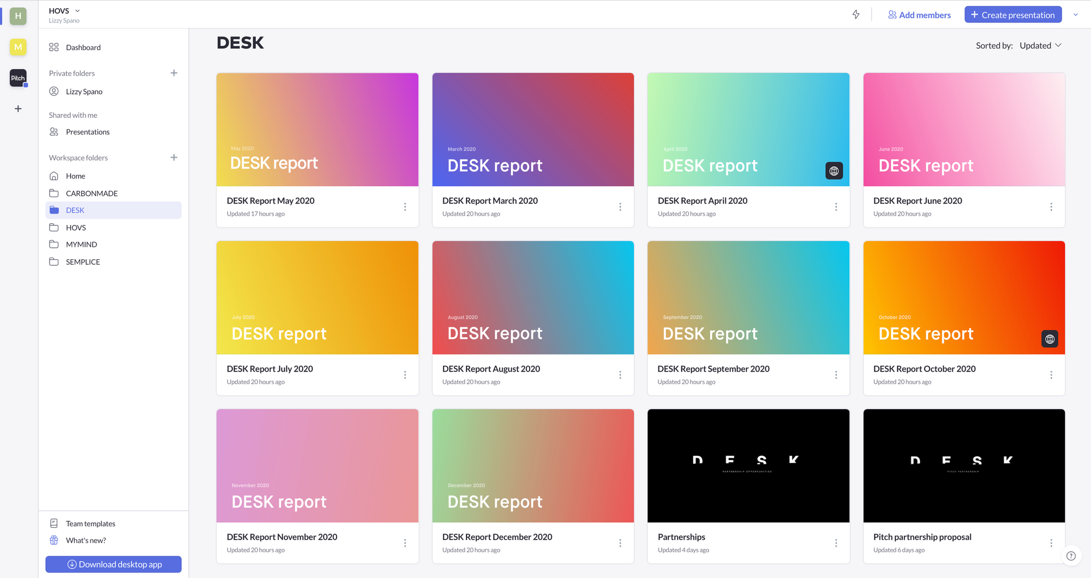Click the Workspace folders heading
1091x578 pixels.
[79, 158]
